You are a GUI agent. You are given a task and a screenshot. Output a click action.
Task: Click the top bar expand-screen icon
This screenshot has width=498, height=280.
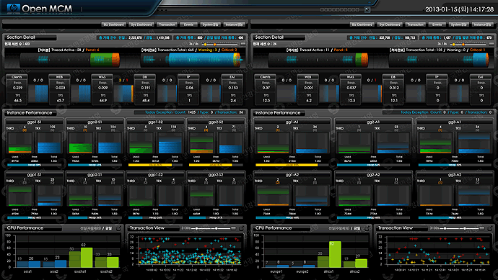(367, 9)
